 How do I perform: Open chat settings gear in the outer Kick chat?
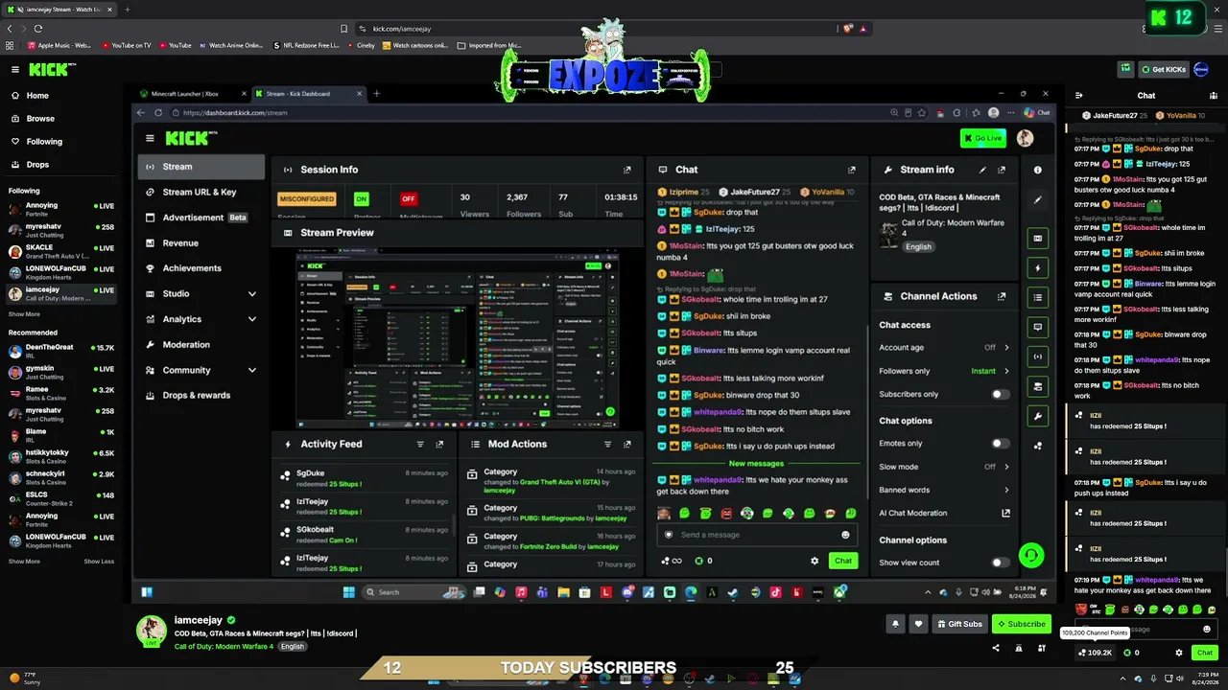(x=1179, y=653)
